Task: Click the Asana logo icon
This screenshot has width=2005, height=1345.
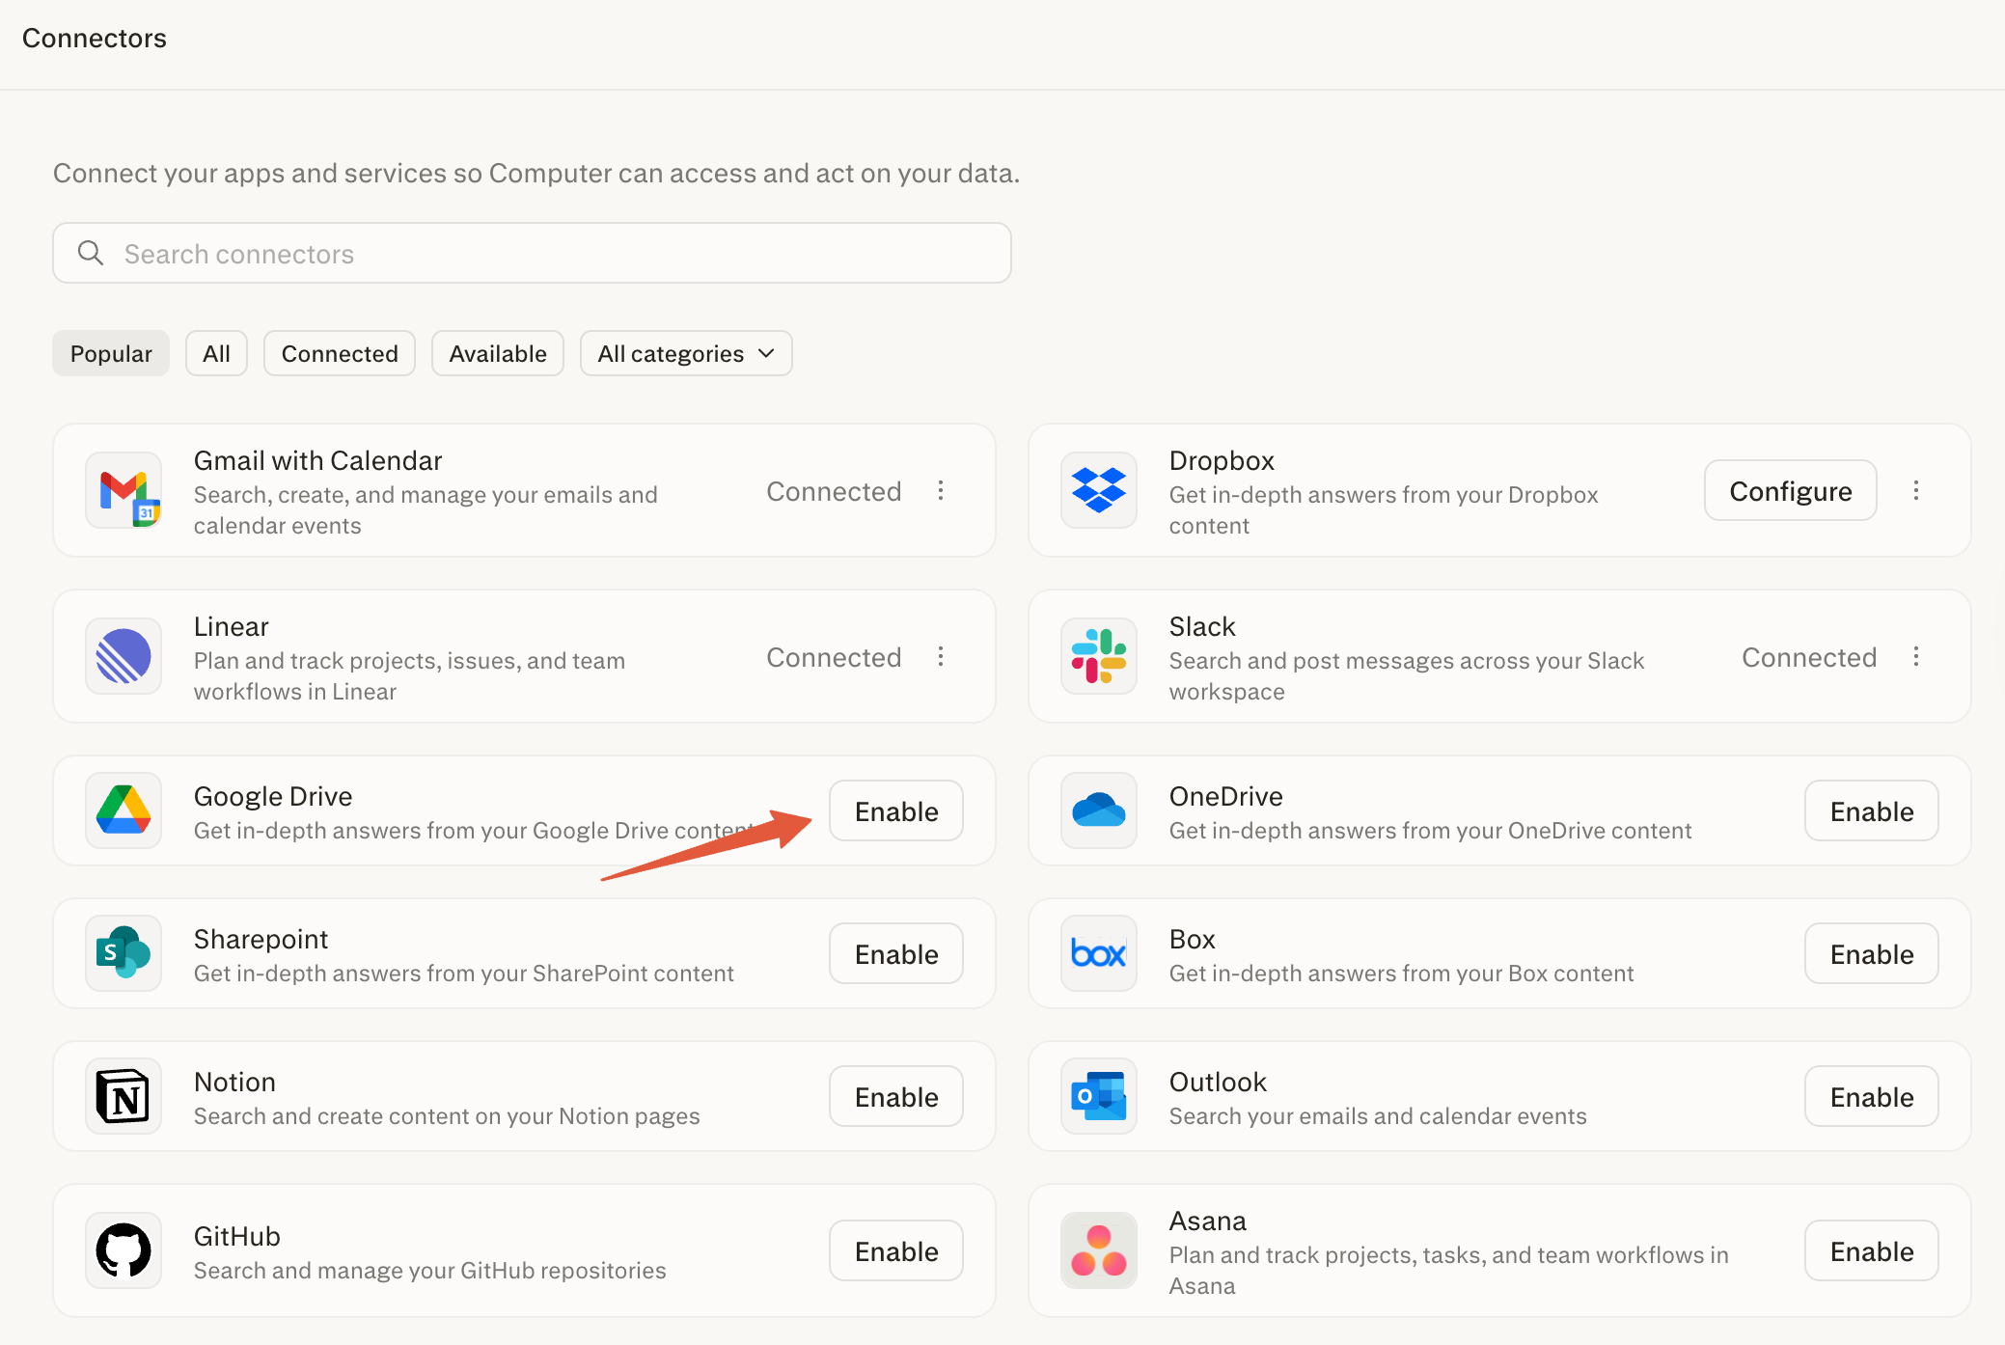Action: pyautogui.click(x=1099, y=1250)
